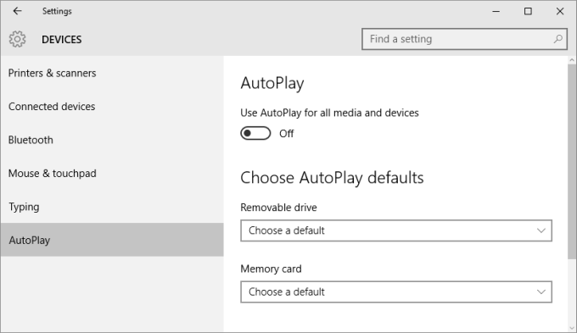Image resolution: width=577 pixels, height=333 pixels.
Task: Click the AutoPlay page heading
Action: point(272,83)
